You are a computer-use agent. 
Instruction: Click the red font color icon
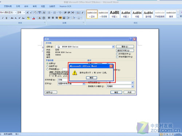coord(34,18)
